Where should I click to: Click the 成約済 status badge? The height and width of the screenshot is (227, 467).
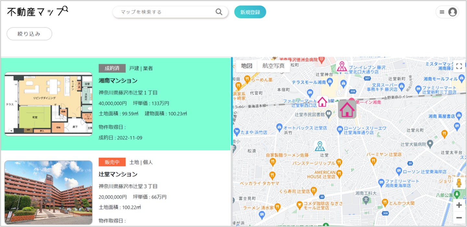point(112,68)
